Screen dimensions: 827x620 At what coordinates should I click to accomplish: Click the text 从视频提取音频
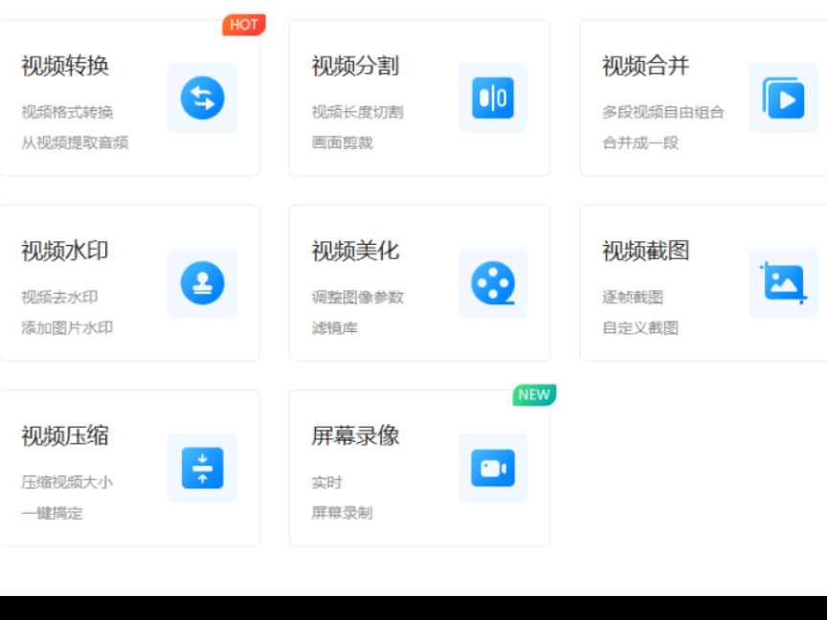pyautogui.click(x=75, y=143)
